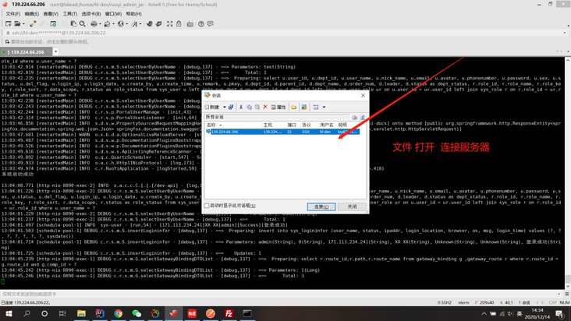The width and height of the screenshot is (571, 321).
Task: Click the terminal vertical scrollbar
Action: point(568,173)
